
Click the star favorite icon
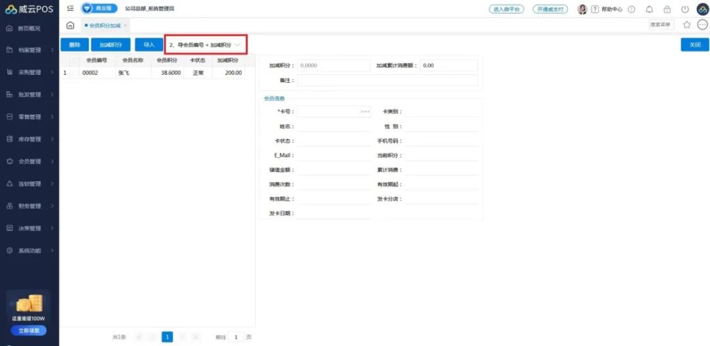pyautogui.click(x=687, y=25)
